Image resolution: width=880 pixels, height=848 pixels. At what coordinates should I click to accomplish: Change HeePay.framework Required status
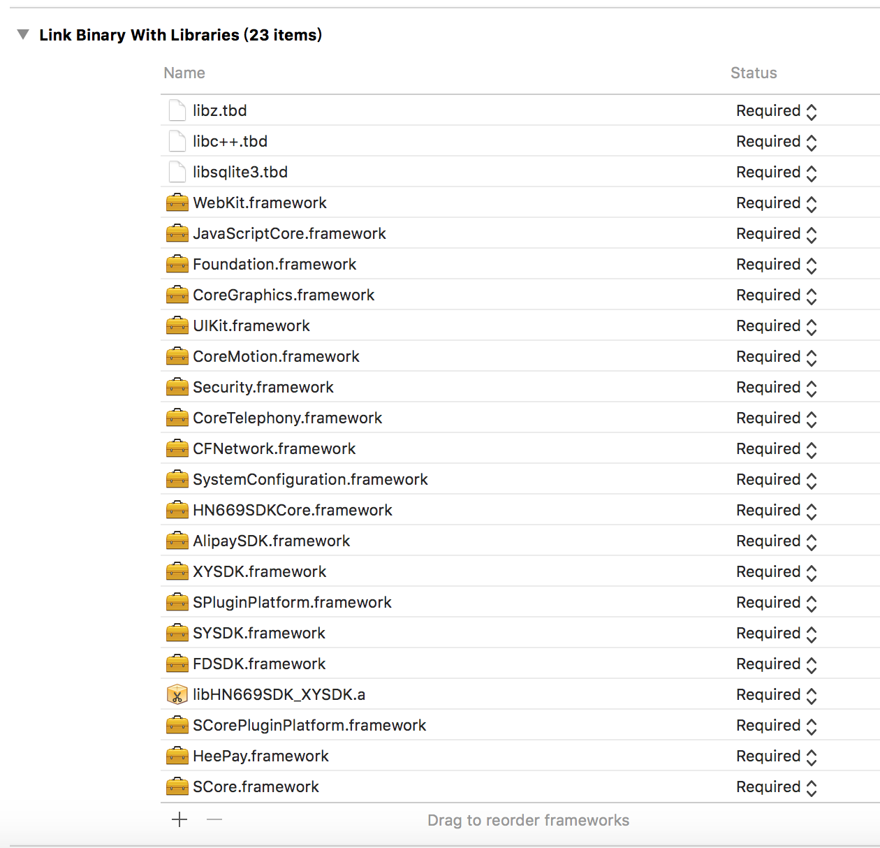tap(777, 756)
